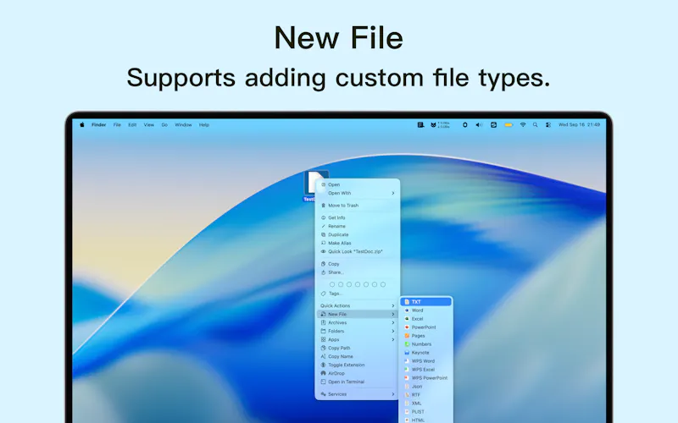Click the date and time Wed Sep 16
This screenshot has height=423, width=678.
(x=579, y=124)
